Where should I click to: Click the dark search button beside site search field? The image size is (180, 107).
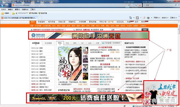tap(145, 30)
